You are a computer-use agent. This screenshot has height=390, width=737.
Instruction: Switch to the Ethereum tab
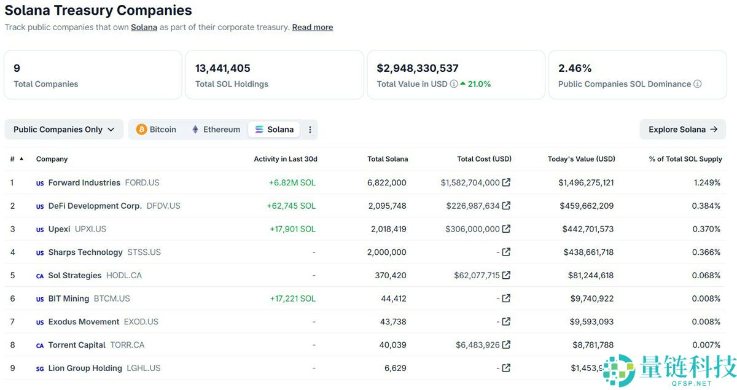pos(216,130)
